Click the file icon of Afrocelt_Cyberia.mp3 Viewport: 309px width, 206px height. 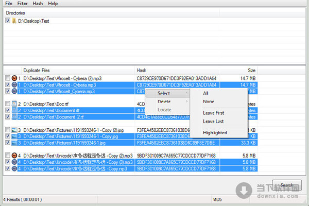[x=14, y=91]
